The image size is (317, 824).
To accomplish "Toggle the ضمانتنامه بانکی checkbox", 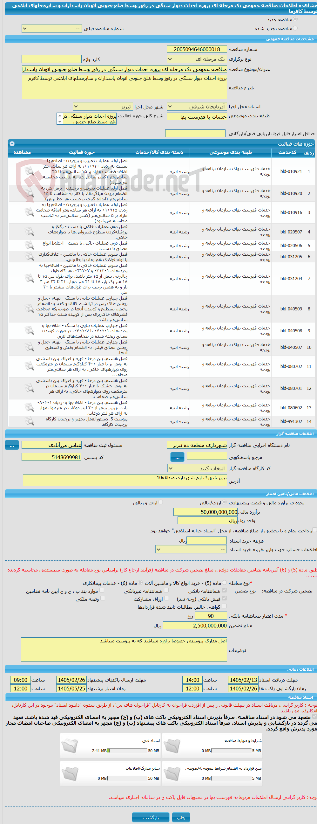I will coord(224,590).
